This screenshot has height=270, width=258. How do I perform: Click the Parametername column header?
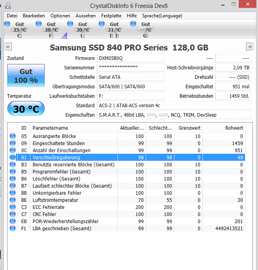pos(74,128)
